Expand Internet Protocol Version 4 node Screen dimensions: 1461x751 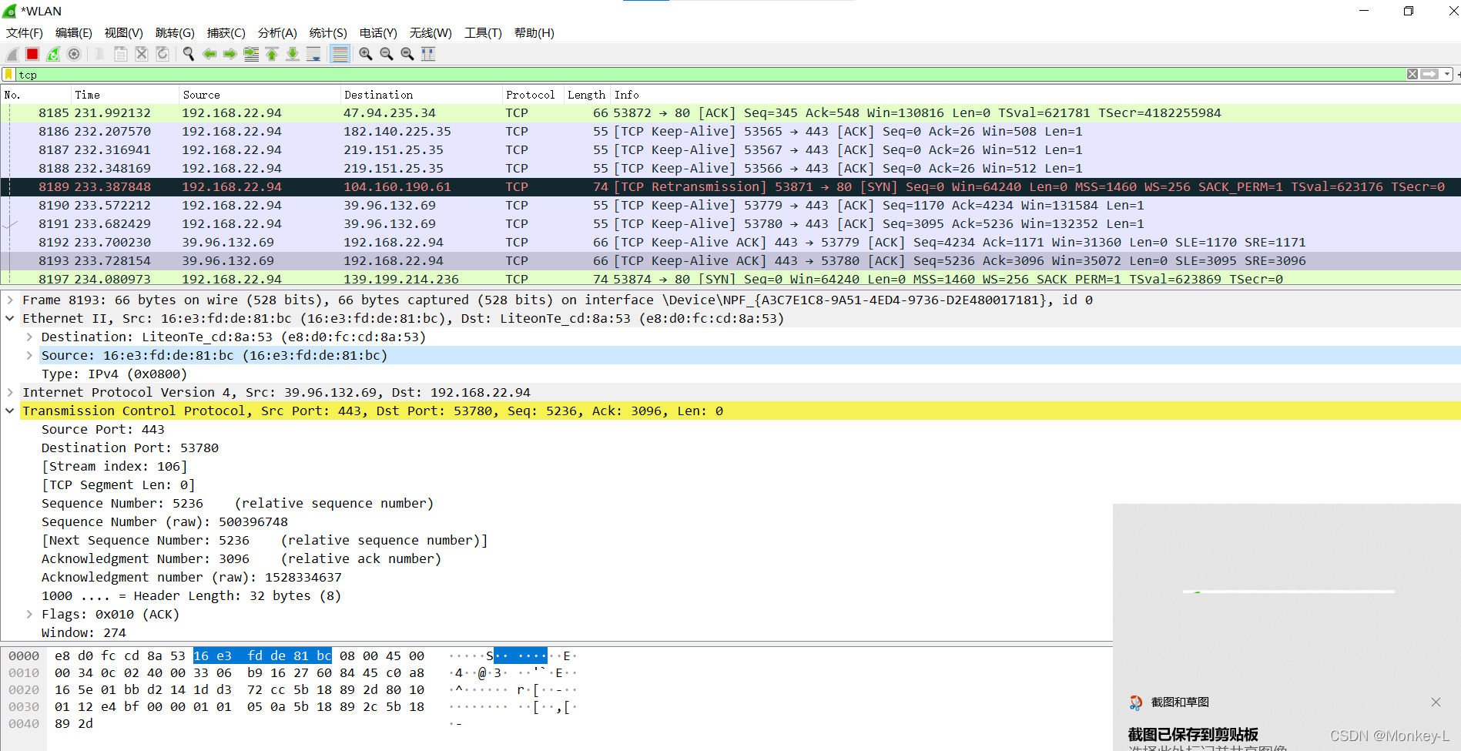coord(10,392)
